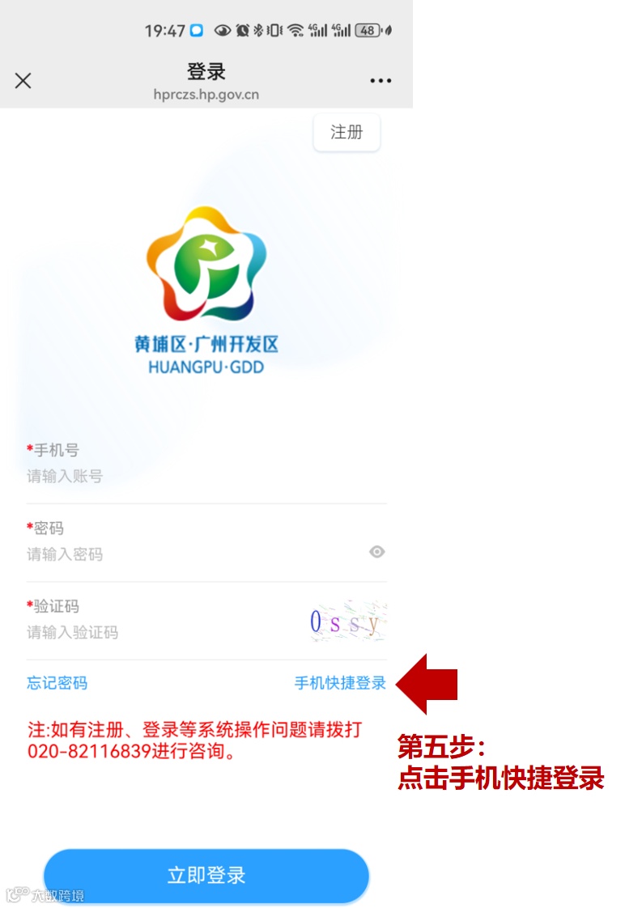Click the blue 立即登录 login button
The height and width of the screenshot is (908, 642).
click(x=206, y=874)
